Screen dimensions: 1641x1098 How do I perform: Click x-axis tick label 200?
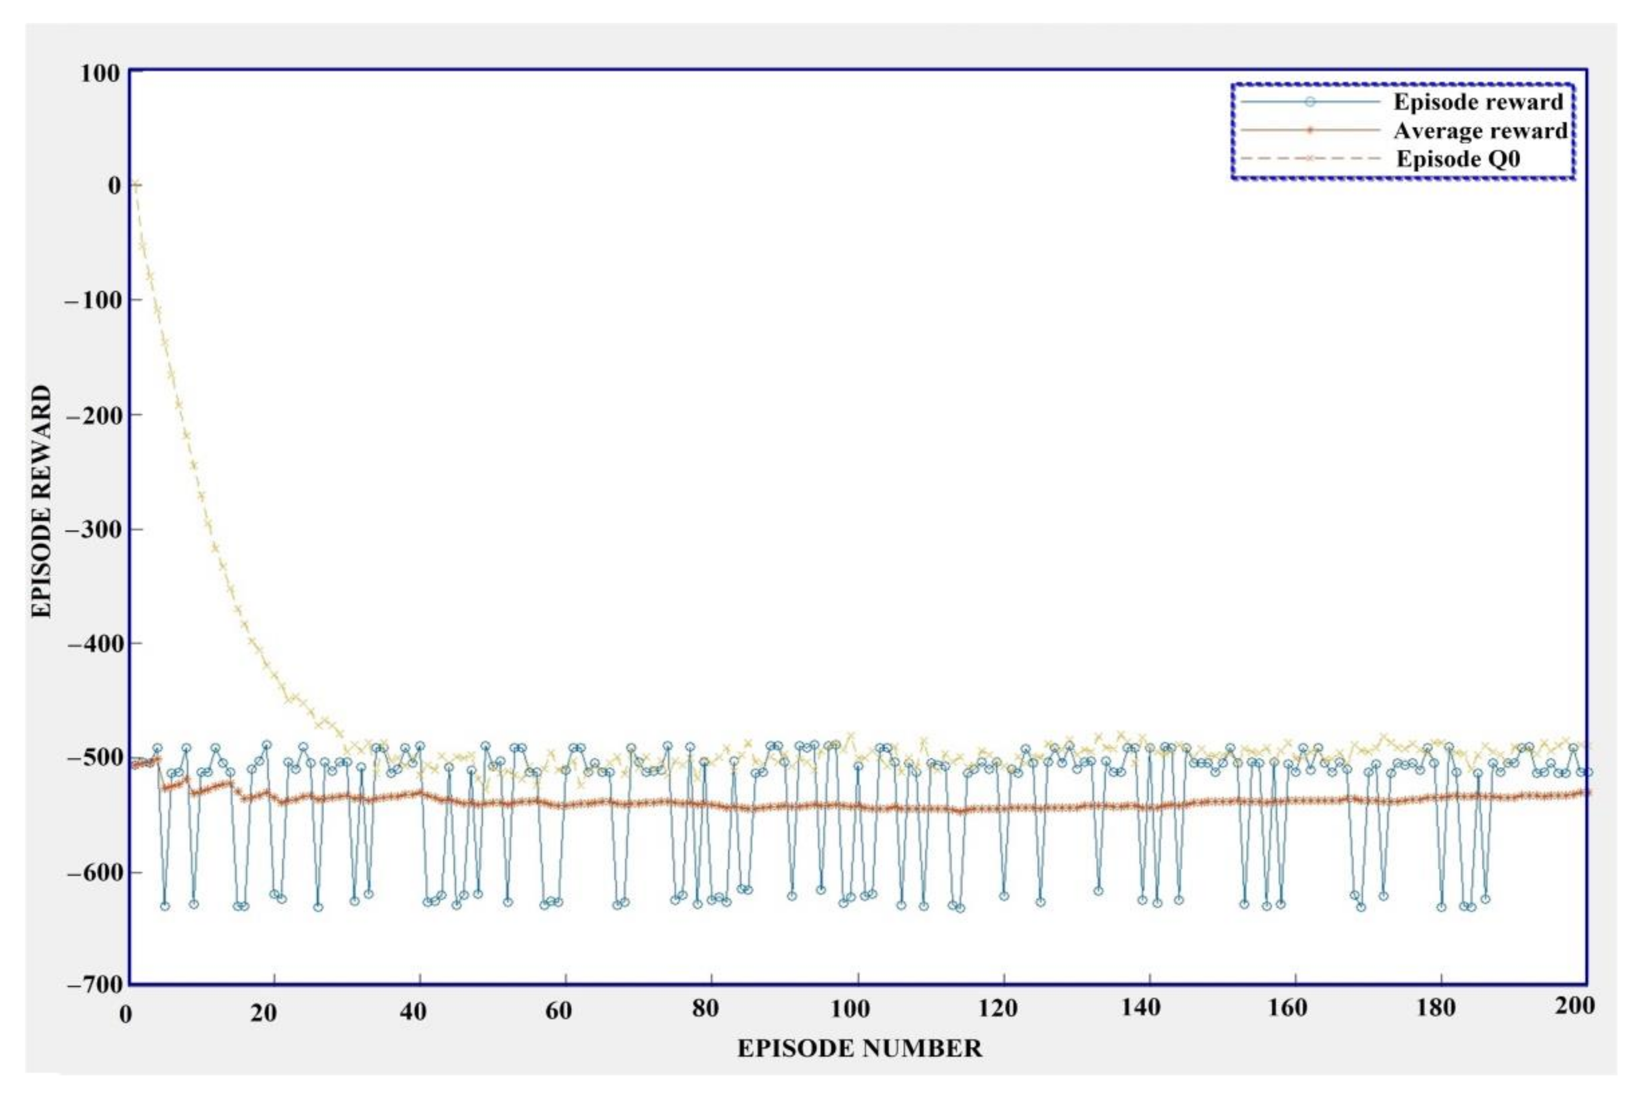1575,1006
